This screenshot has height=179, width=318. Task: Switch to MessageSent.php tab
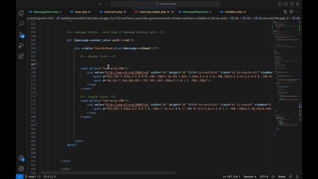tap(45, 12)
